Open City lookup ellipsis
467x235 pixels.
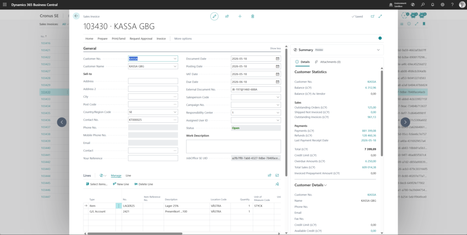click(x=175, y=97)
